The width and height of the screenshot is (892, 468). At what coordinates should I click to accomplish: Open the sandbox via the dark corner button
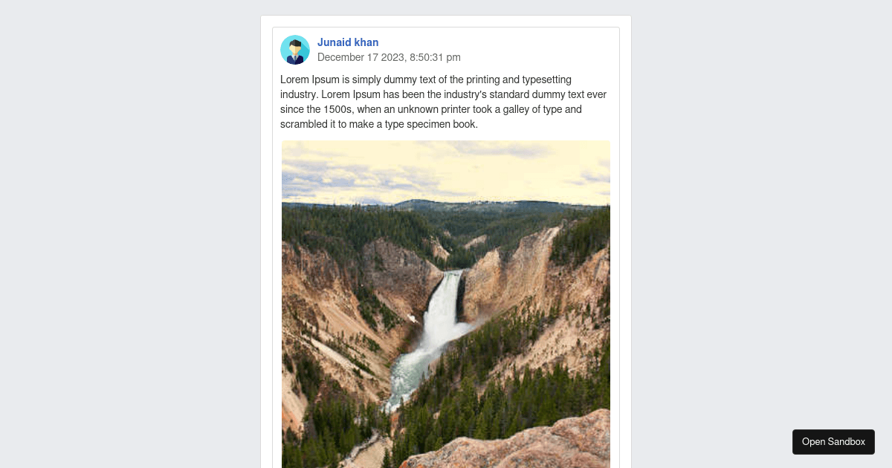[833, 441]
